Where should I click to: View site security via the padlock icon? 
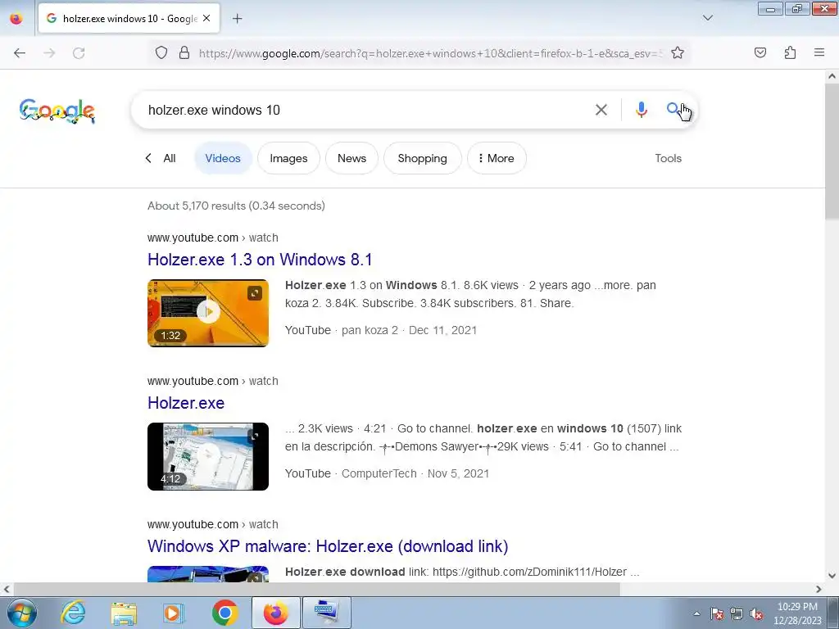tap(184, 53)
